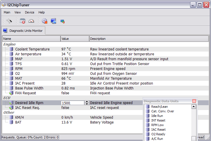Viewport: 211px width, 141px height.
Task: Click the 0.61 V TPS value
Action: pos(67,64)
